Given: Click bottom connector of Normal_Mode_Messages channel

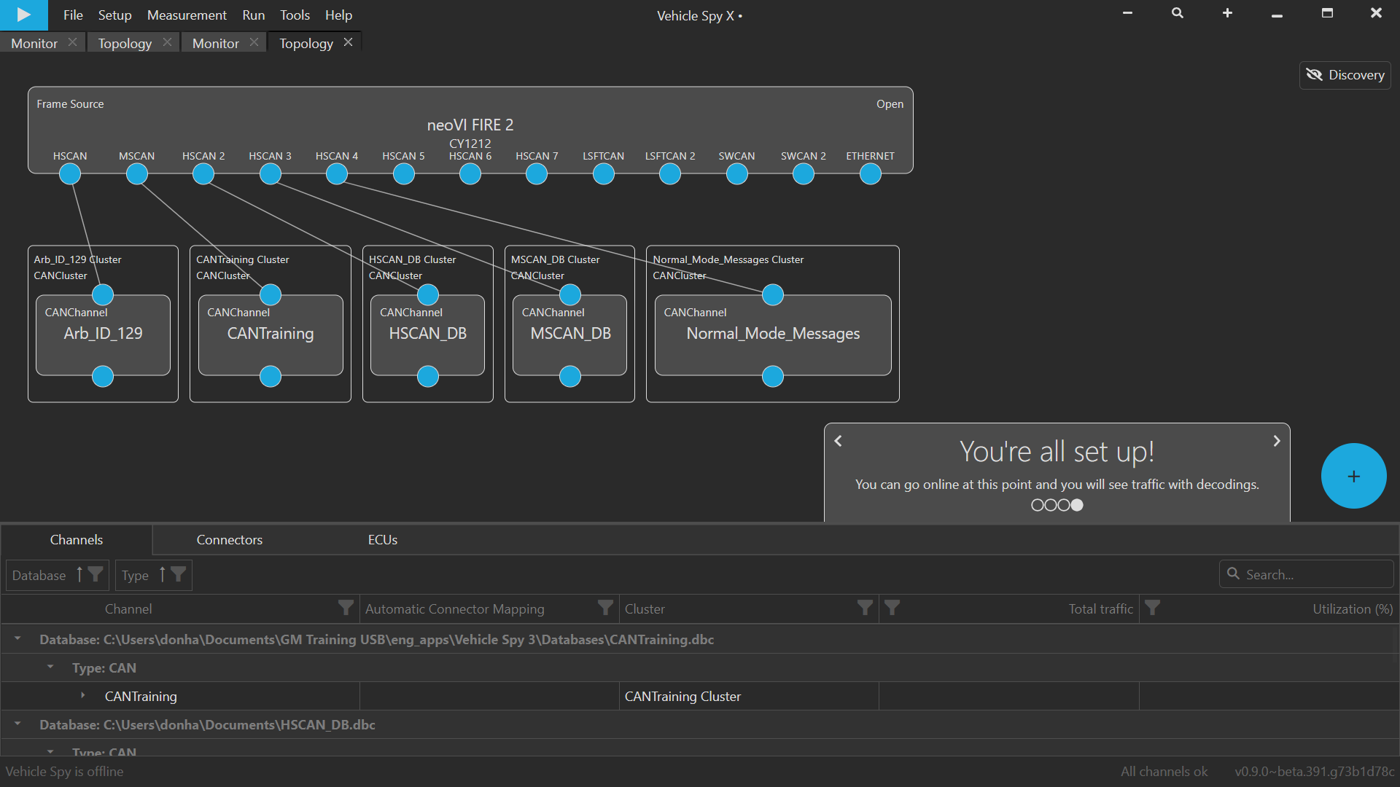Looking at the screenshot, I should point(773,377).
